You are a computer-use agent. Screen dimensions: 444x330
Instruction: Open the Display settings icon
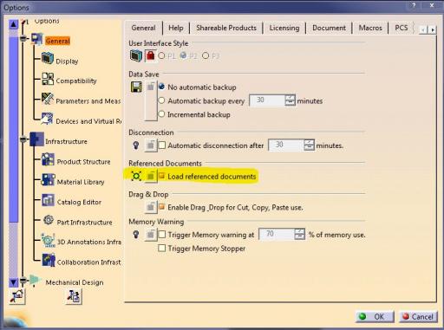(48, 58)
